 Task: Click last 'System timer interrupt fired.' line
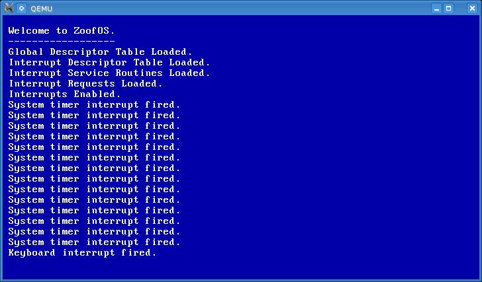[94, 242]
